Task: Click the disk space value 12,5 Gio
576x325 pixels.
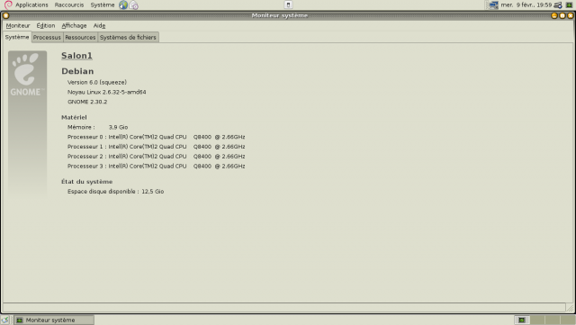Action: (153, 192)
